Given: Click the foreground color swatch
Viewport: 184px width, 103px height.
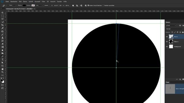Looking at the screenshot, I should pos(2,80).
